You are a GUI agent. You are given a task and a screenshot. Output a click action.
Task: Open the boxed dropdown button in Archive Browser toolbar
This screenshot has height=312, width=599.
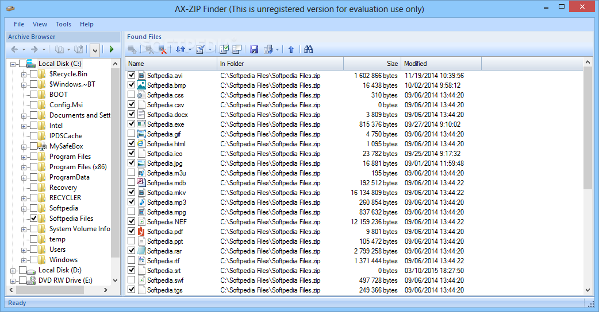click(95, 49)
